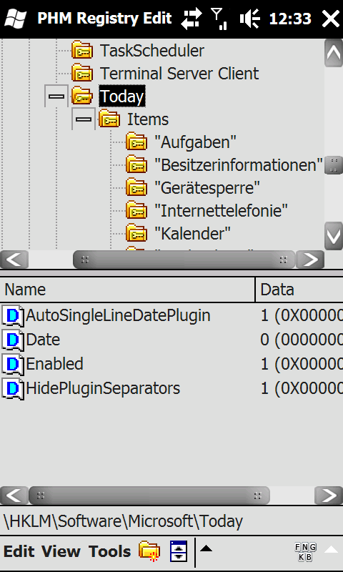Image resolution: width=343 pixels, height=572 pixels.
Task: Select the "Kalender" key in tree
Action: (192, 233)
